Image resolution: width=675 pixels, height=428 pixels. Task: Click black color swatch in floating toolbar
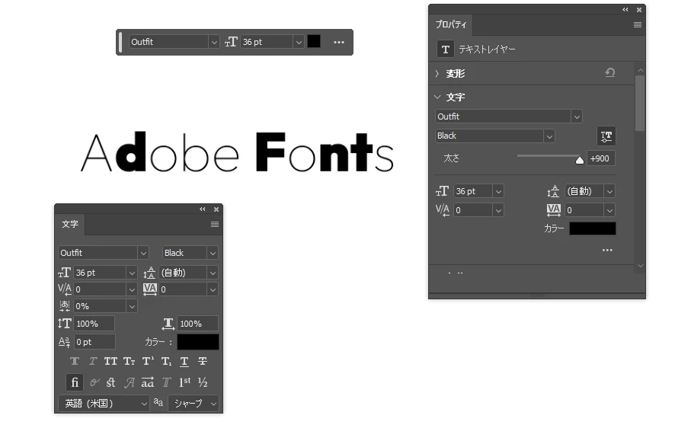tap(314, 41)
